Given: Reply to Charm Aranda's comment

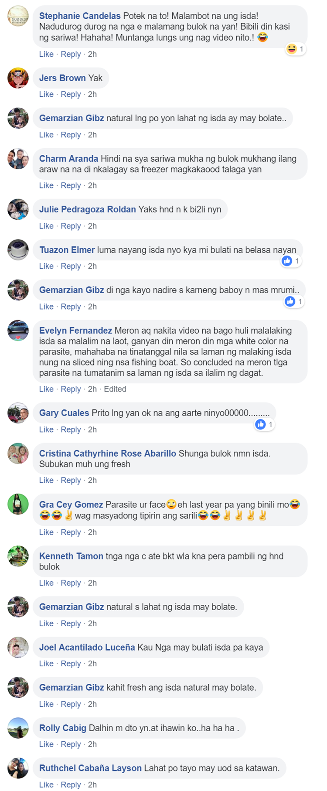Looking at the screenshot, I should [x=71, y=185].
